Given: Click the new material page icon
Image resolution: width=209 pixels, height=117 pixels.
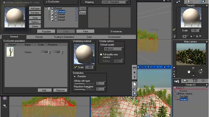Looking at the screenshot, I should point(135,84).
